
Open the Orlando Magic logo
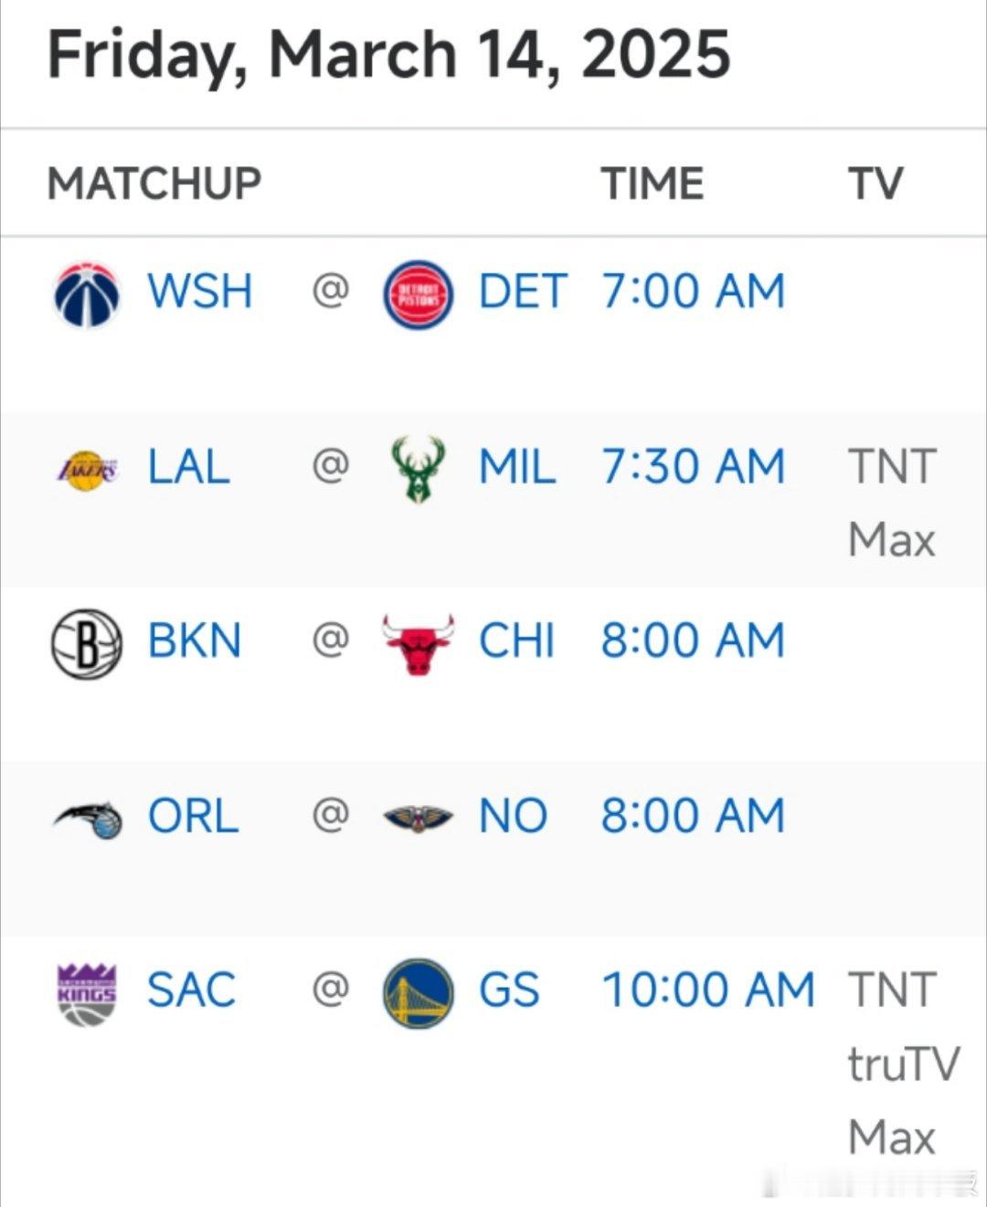(87, 819)
